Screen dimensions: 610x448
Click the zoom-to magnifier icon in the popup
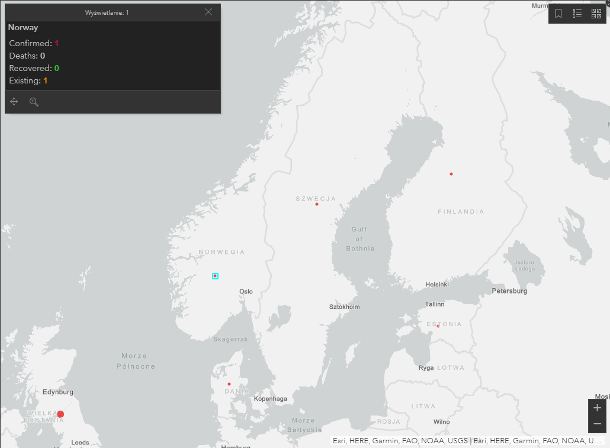(x=34, y=102)
